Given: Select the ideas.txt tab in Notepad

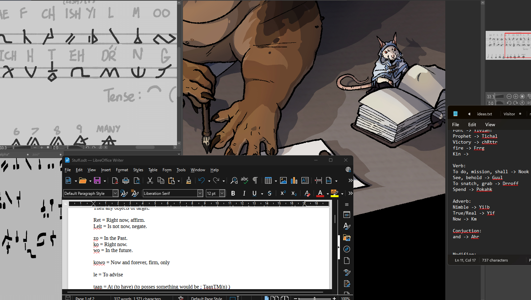Looking at the screenshot, I should click(x=484, y=114).
